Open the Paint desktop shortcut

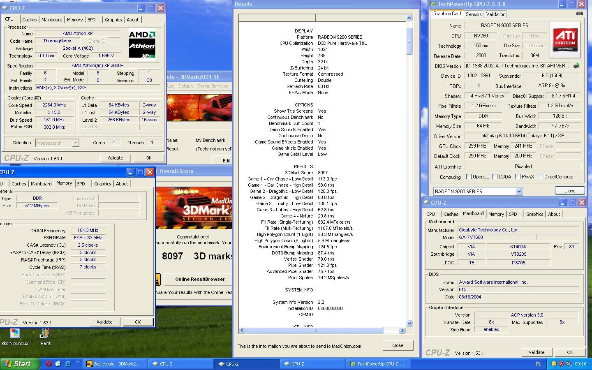pos(45,336)
